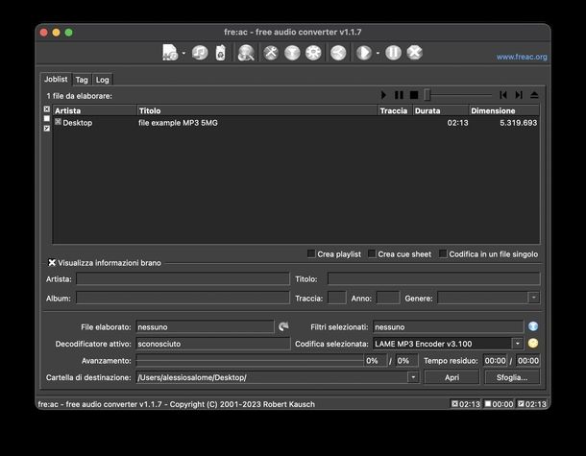
Task: Click the Album input field
Action: coord(183,298)
